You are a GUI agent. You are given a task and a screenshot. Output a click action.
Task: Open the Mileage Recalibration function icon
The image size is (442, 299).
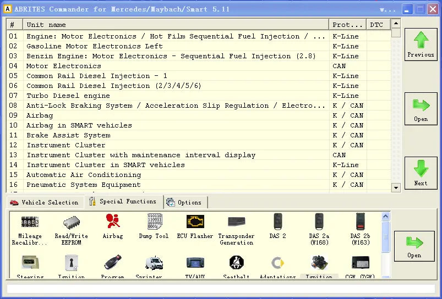click(x=30, y=223)
